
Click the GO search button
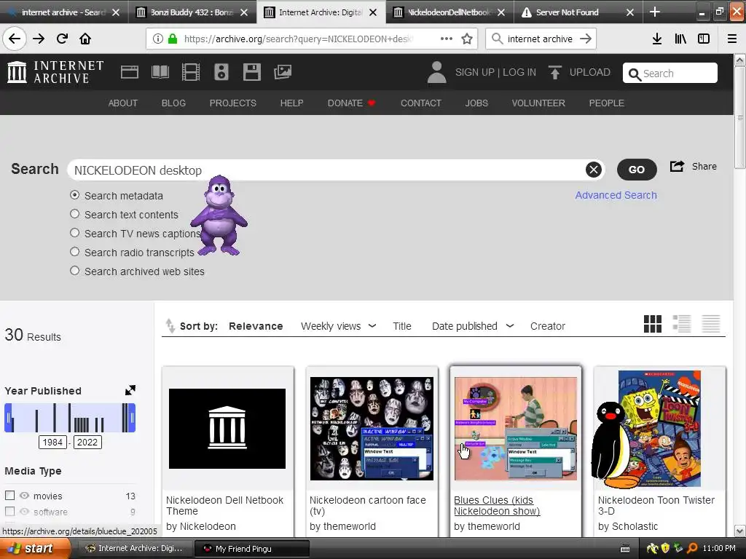(x=637, y=170)
